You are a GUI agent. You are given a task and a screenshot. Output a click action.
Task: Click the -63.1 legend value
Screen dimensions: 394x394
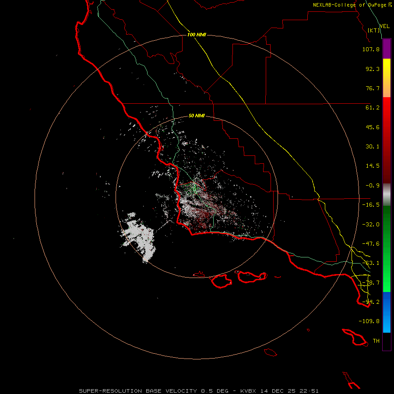click(x=371, y=263)
